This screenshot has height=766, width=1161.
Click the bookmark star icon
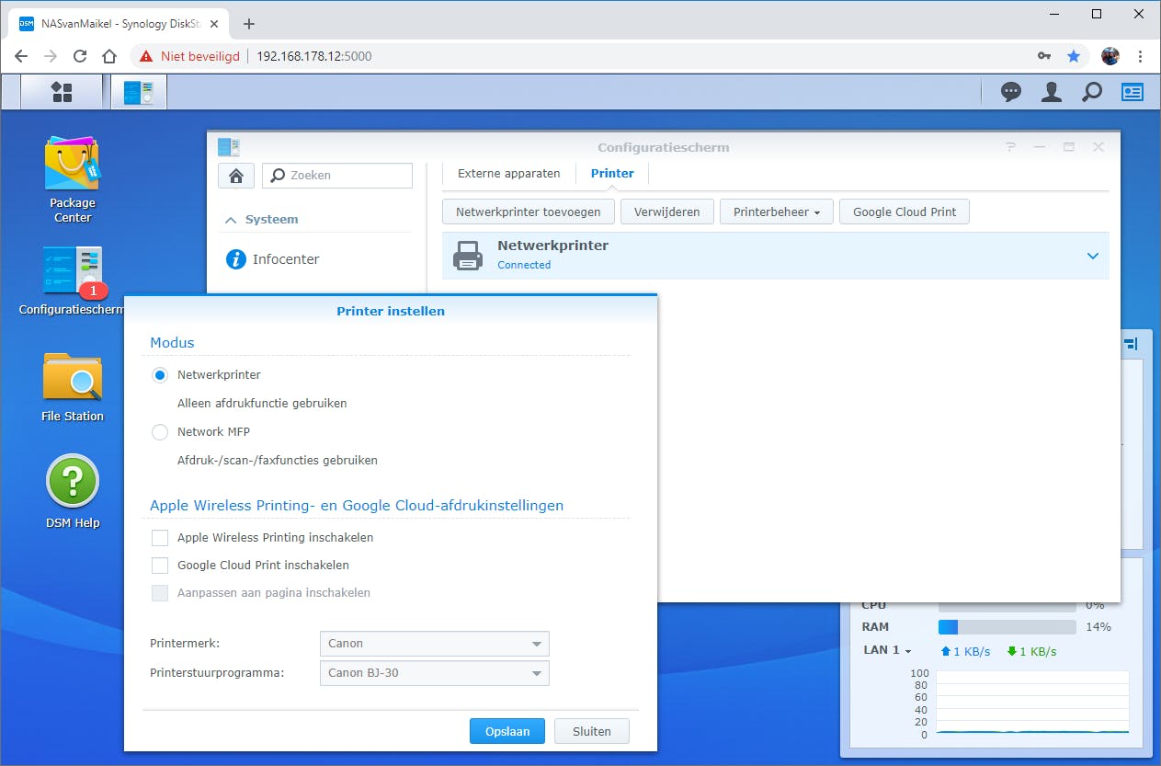pos(1074,56)
